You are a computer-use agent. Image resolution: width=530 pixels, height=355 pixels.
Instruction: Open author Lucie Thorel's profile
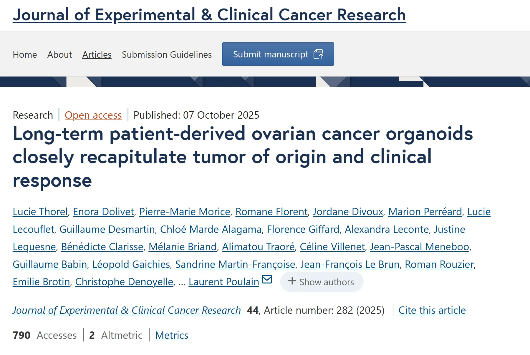[x=40, y=212]
